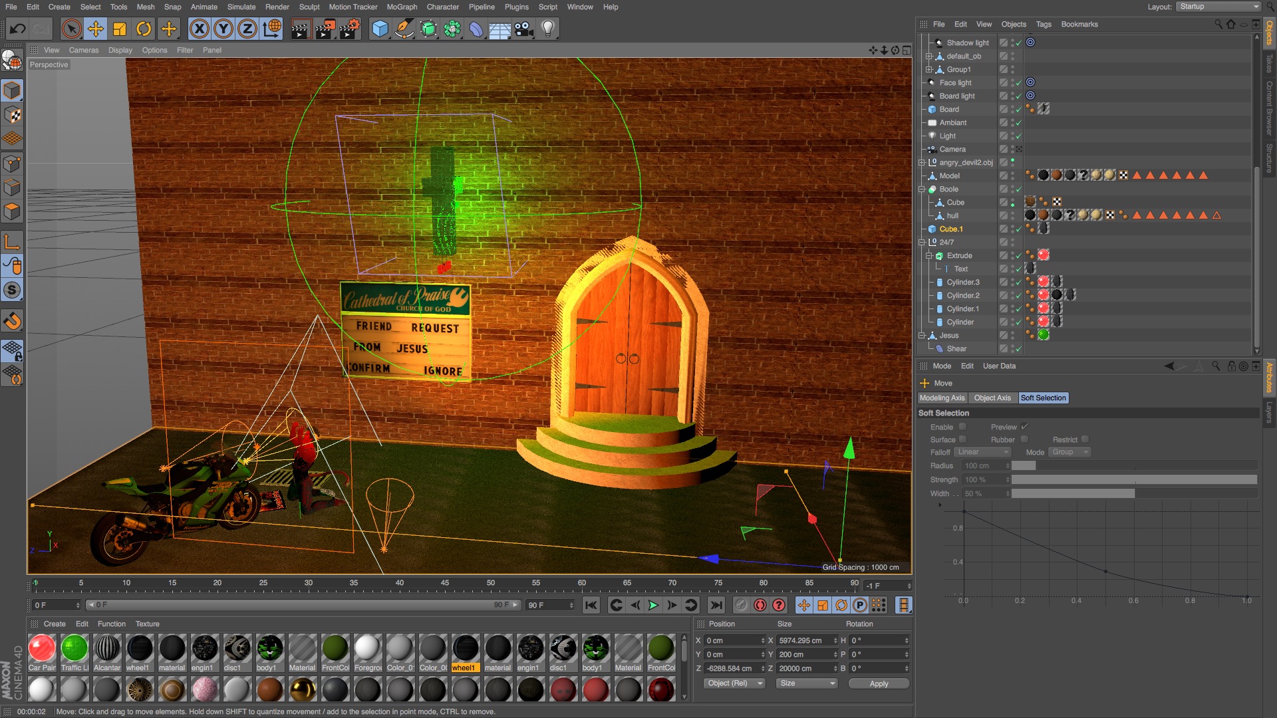Viewport: 1277px width, 718px height.
Task: Toggle the X axis lock icon
Action: tap(199, 29)
